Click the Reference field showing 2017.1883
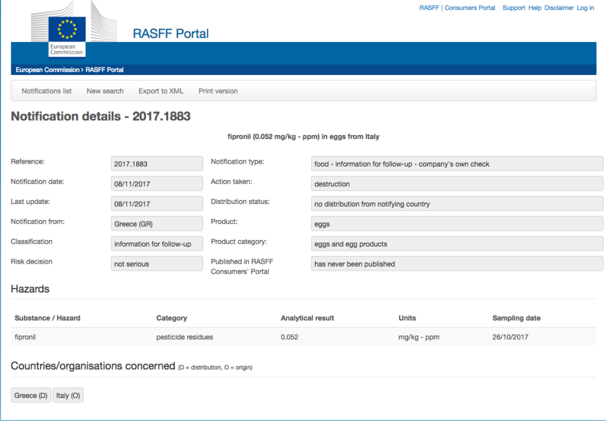This screenshot has height=421, width=606. [157, 164]
